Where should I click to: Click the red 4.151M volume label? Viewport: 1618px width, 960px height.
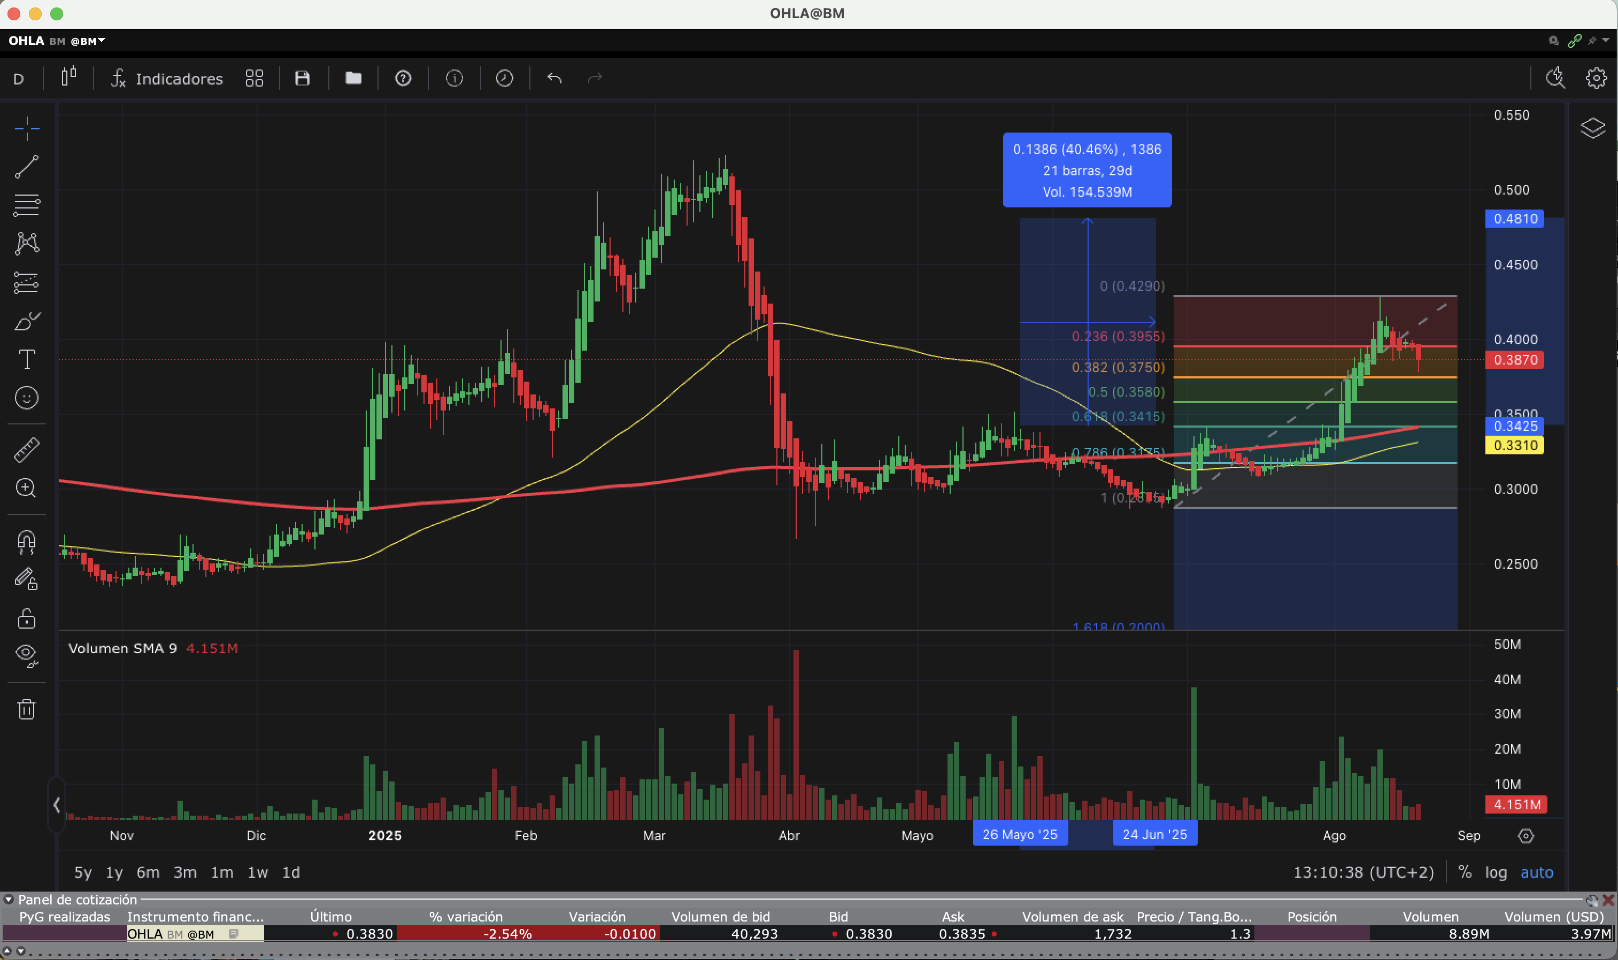[1516, 805]
